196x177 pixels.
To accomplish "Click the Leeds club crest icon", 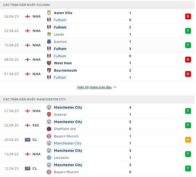I will point(49,34).
